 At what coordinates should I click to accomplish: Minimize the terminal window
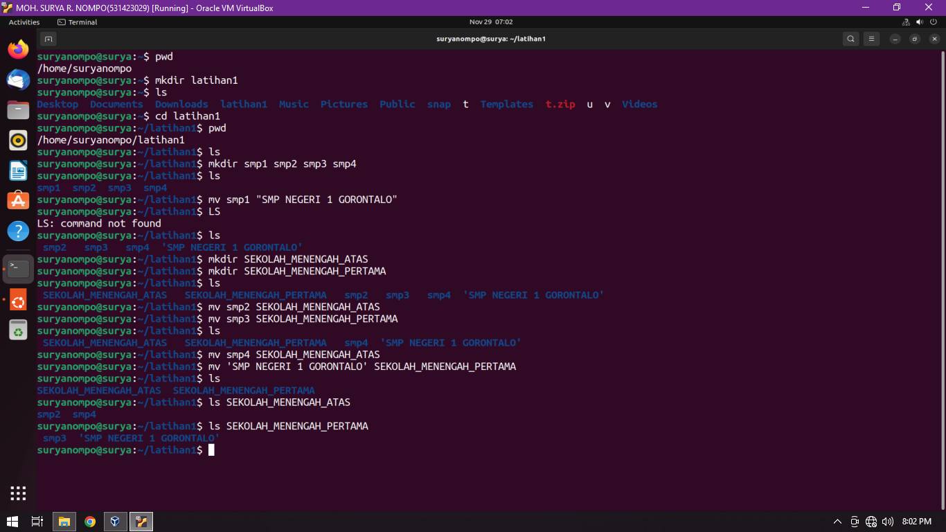895,39
